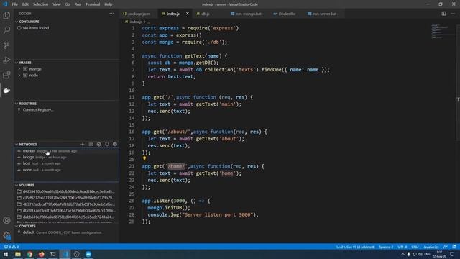Open the Extensions view in activity bar
Viewport: 460px width, 259px height.
(x=6, y=75)
